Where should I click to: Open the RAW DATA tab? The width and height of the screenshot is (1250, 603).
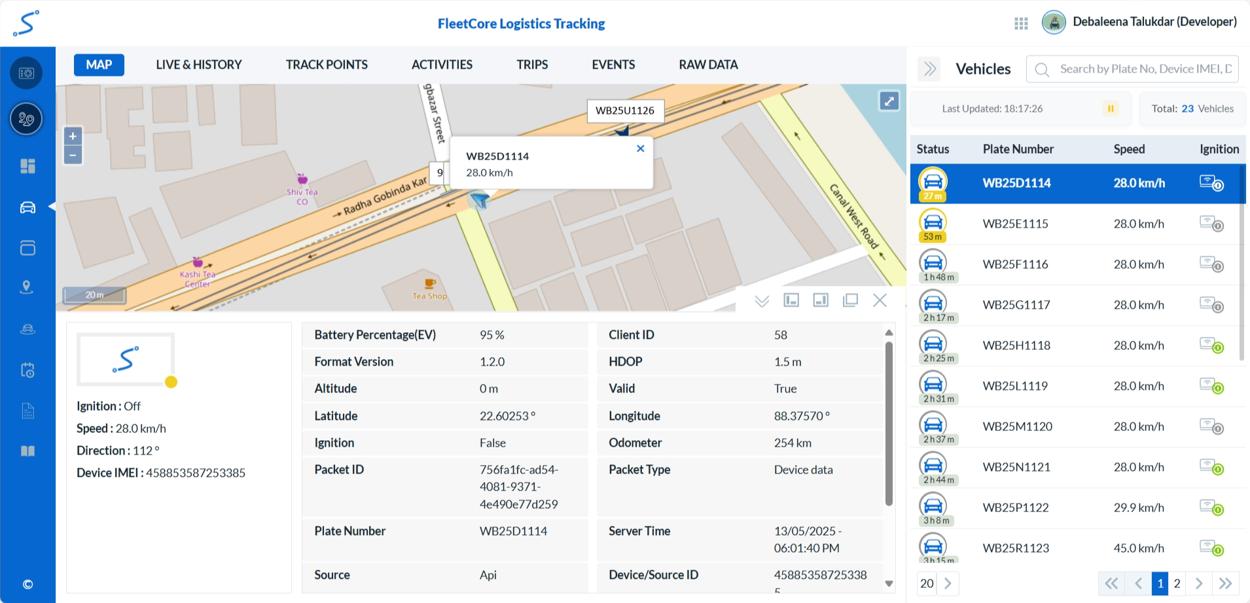click(x=707, y=65)
